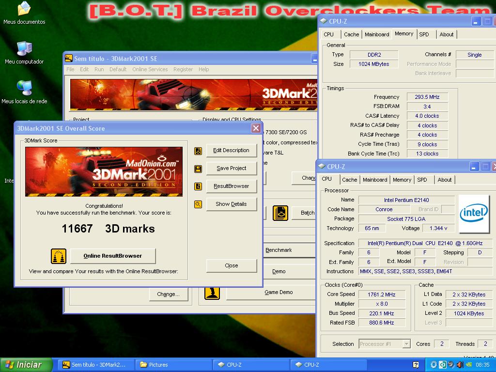Click the Close button in score dialog

pyautogui.click(x=231, y=266)
